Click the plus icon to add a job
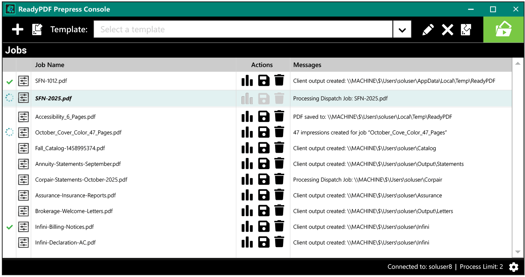Image resolution: width=525 pixels, height=277 pixels. [18, 30]
